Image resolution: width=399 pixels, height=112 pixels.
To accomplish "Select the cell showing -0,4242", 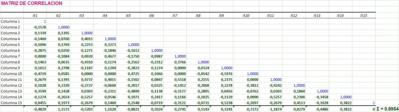I will 271,85.
